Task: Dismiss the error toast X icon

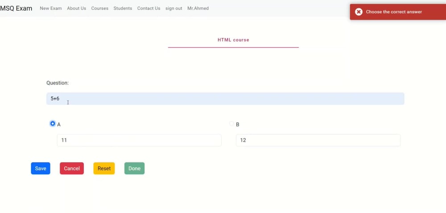Action: (359, 12)
